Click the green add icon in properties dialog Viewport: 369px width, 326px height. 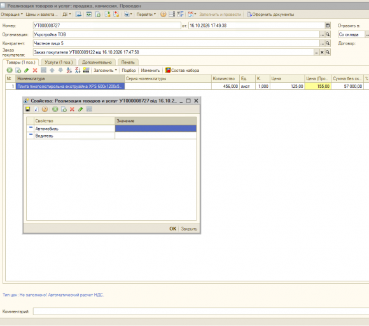(x=55, y=109)
